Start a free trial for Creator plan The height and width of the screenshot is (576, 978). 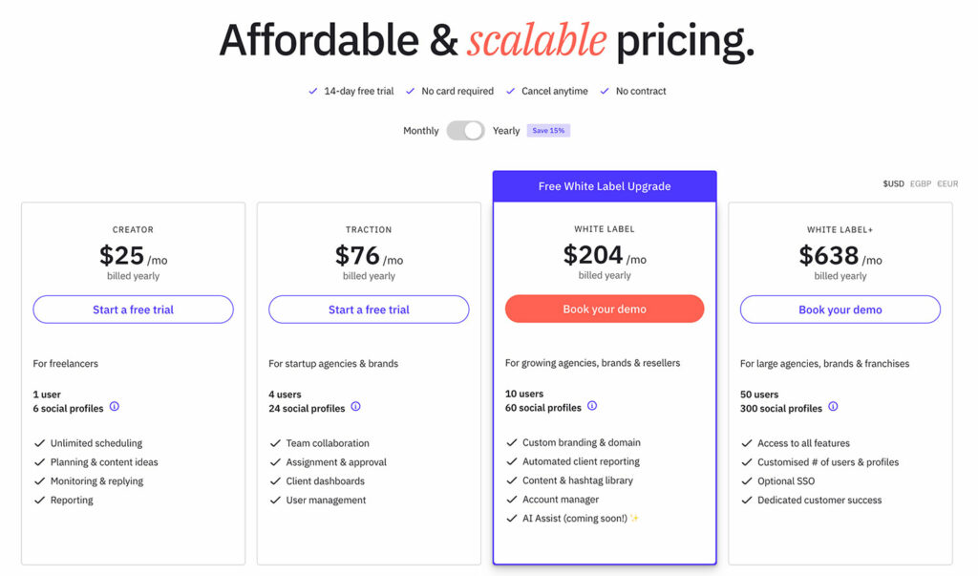tap(133, 309)
